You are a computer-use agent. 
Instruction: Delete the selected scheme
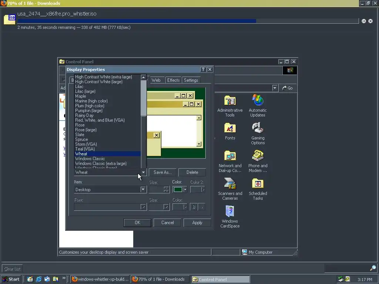coord(192,172)
